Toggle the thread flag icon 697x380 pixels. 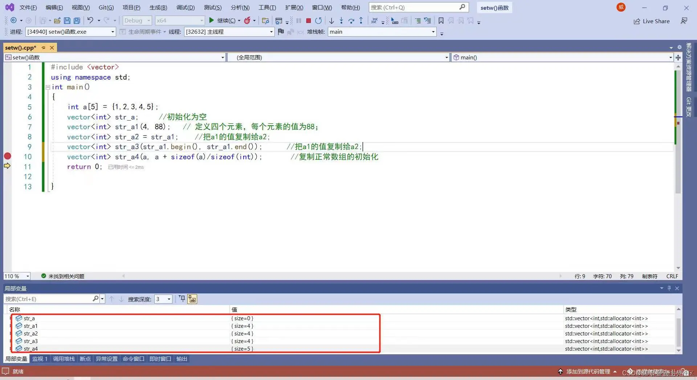[281, 32]
